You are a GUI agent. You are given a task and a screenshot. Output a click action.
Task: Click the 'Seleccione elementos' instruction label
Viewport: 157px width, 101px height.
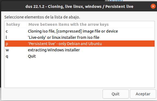click(x=42, y=17)
